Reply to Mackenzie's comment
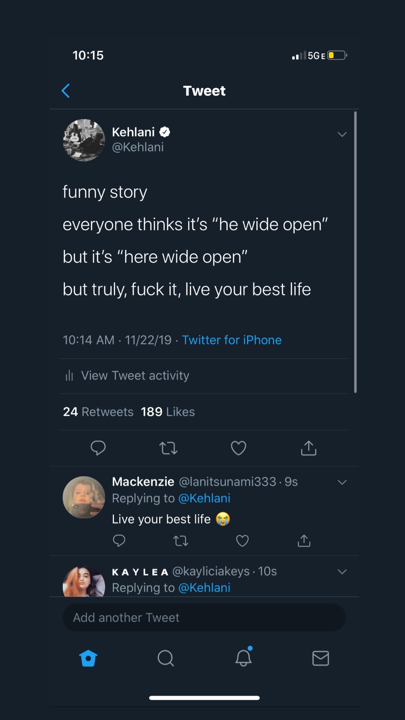This screenshot has width=405, height=720. (x=119, y=540)
